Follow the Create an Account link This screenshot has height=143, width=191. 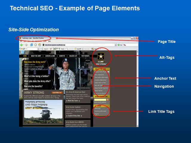(100, 111)
